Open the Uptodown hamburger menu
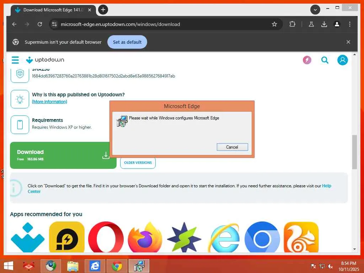Image resolution: width=364 pixels, height=273 pixels. point(15,60)
